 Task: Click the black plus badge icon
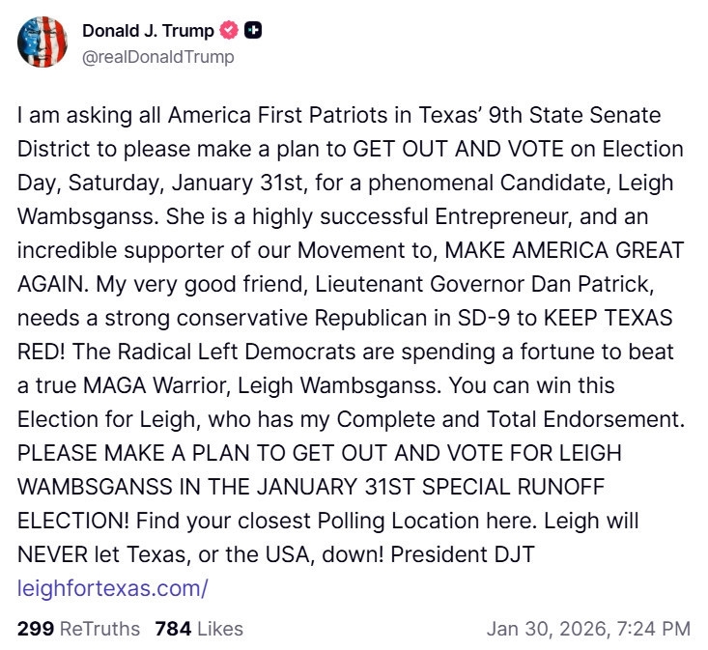coord(253,32)
